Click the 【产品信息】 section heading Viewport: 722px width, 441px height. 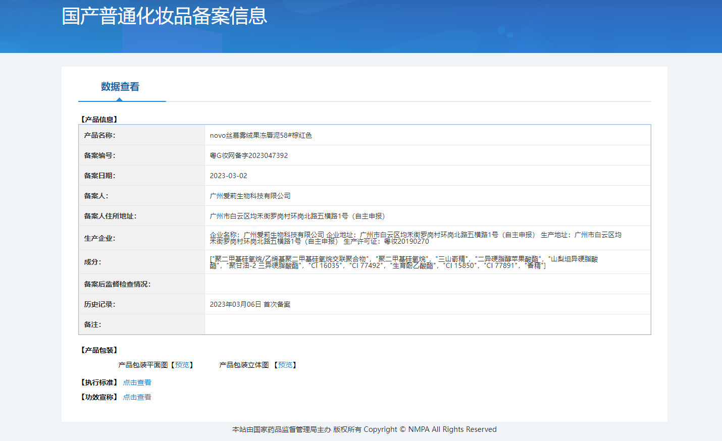coord(99,120)
